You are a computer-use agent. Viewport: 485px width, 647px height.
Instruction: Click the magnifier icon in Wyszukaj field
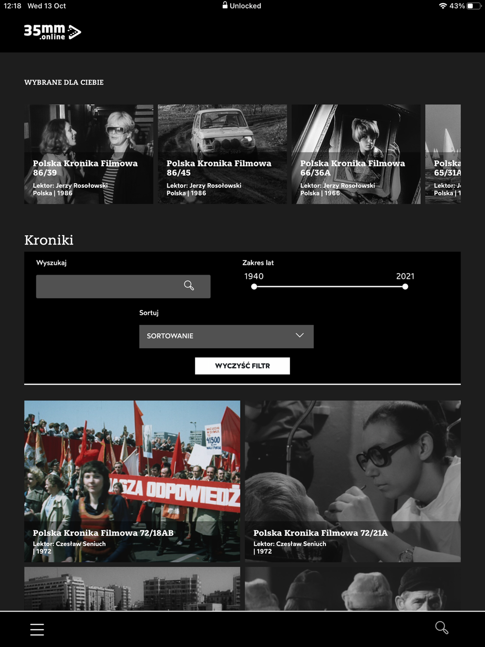pos(189,286)
